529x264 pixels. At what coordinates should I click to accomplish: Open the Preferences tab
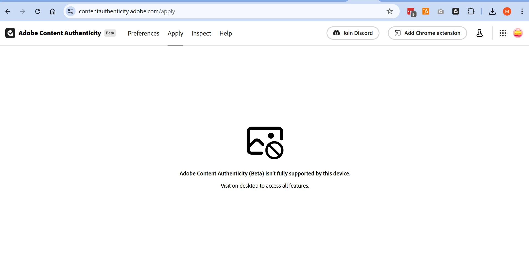[143, 33]
